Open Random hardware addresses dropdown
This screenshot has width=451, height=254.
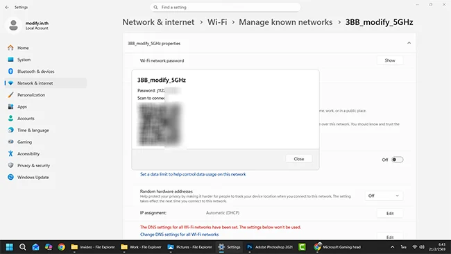(x=384, y=196)
